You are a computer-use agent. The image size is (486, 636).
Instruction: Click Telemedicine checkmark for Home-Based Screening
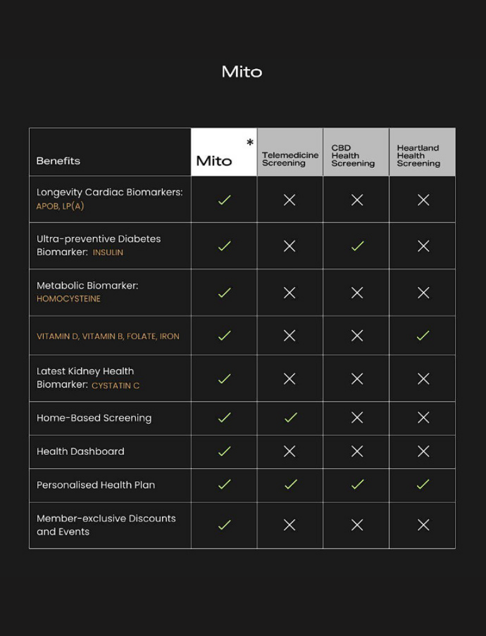[x=290, y=417]
